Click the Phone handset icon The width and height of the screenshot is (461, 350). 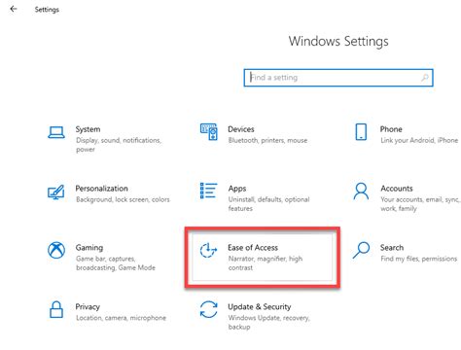361,132
